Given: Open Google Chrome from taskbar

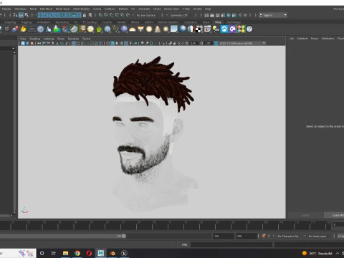Looking at the screenshot, I should click(x=77, y=253).
